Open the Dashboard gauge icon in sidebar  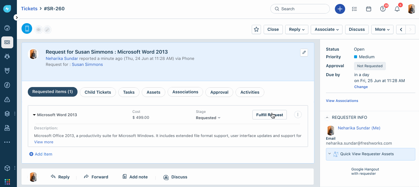click(x=7, y=28)
